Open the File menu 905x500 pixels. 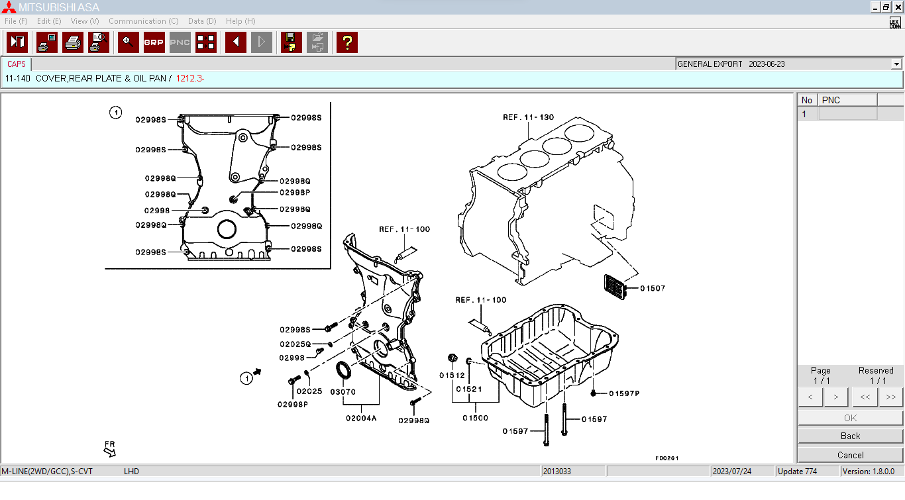15,21
